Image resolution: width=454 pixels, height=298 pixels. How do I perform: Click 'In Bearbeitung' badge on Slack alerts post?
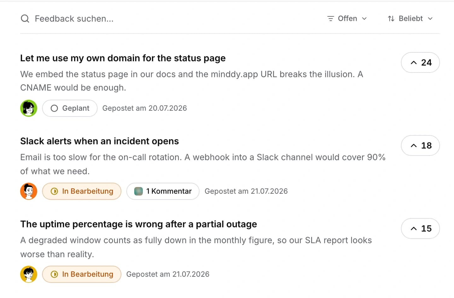82,191
